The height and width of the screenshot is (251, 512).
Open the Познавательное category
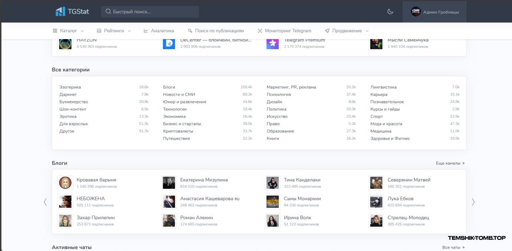coord(387,102)
